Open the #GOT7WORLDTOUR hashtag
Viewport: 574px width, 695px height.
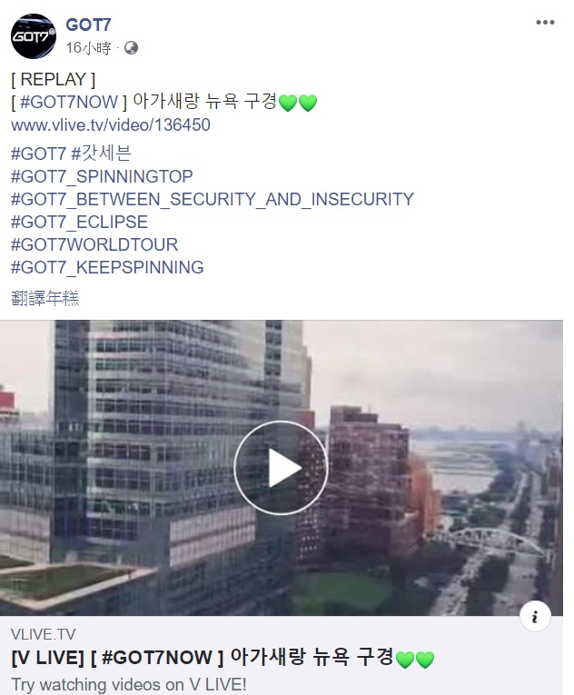(x=94, y=244)
